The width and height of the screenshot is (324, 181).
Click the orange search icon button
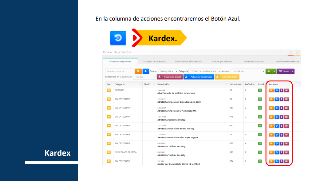point(138,71)
